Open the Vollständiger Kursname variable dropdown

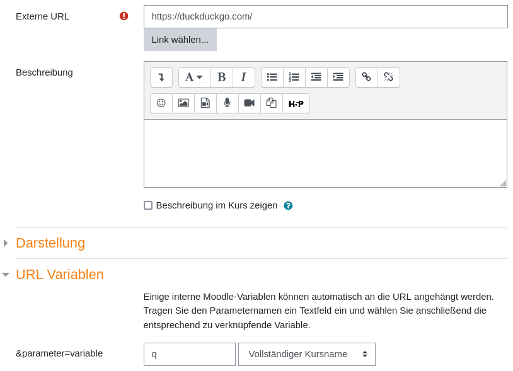point(307,354)
